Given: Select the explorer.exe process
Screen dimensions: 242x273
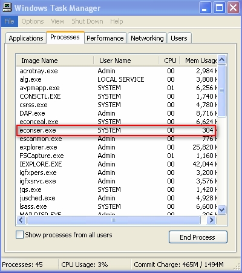Looking at the screenshot, I should (117, 147).
